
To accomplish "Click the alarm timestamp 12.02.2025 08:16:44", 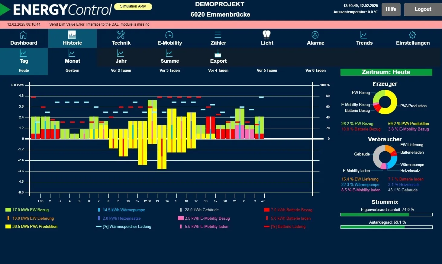I will tap(24, 24).
